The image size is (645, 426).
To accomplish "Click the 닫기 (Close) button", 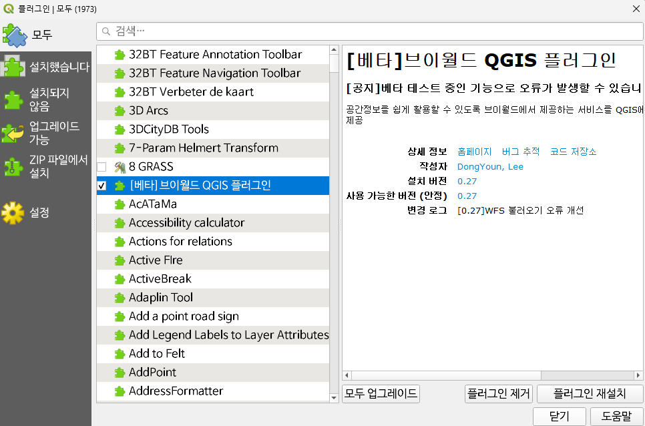I will pos(559,416).
